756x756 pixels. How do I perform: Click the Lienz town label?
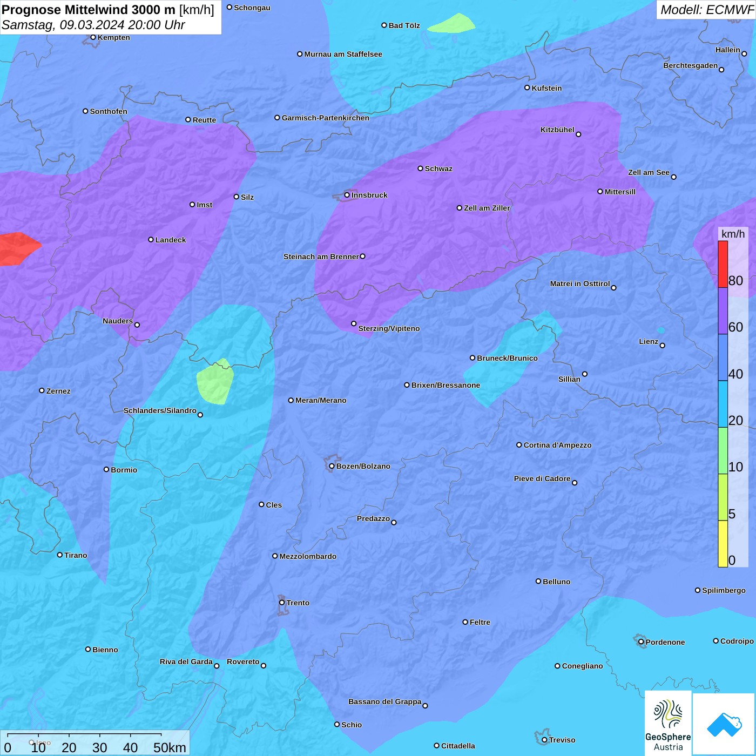coord(649,341)
